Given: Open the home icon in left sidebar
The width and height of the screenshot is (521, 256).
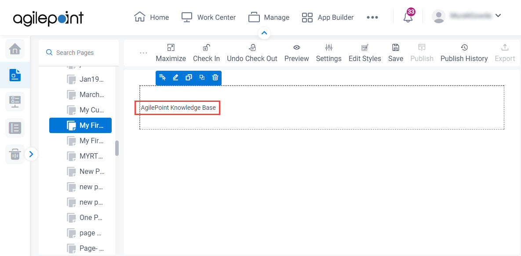Looking at the screenshot, I should click(15, 49).
